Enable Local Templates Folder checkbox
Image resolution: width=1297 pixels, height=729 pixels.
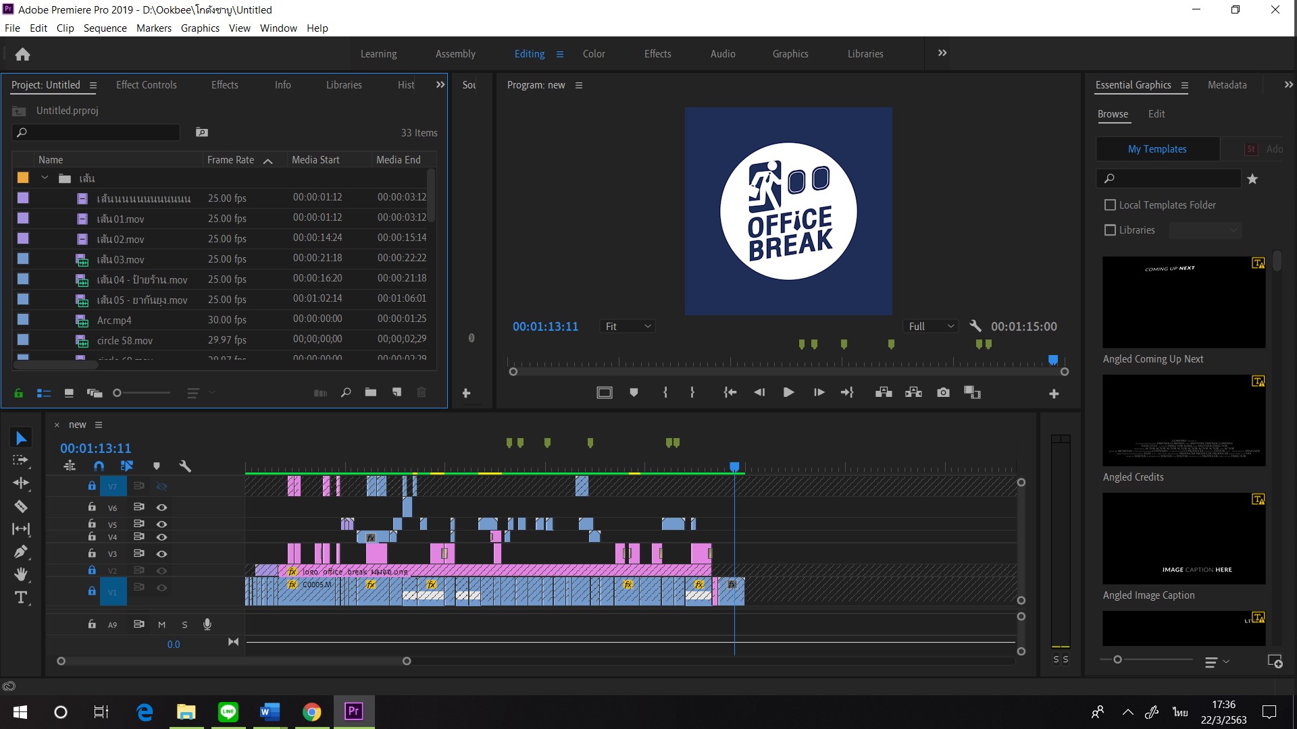(x=1110, y=205)
